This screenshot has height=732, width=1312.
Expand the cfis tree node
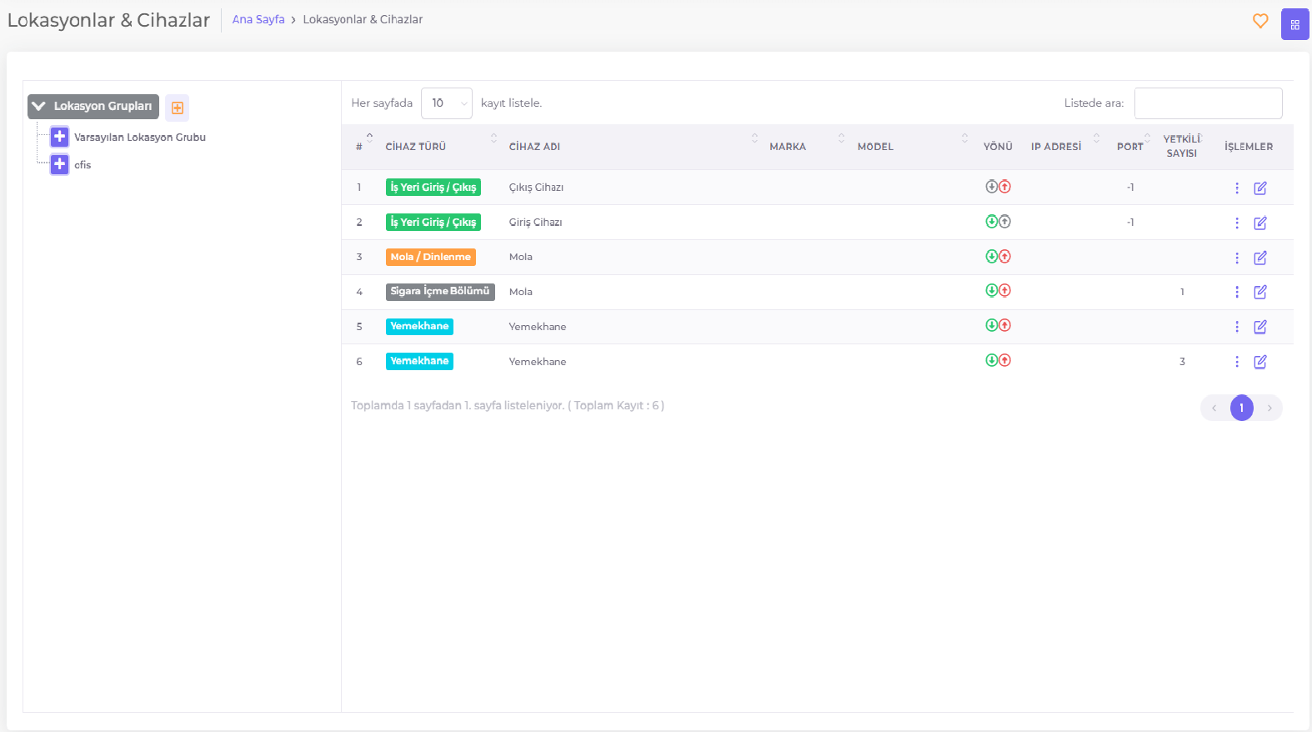point(59,164)
